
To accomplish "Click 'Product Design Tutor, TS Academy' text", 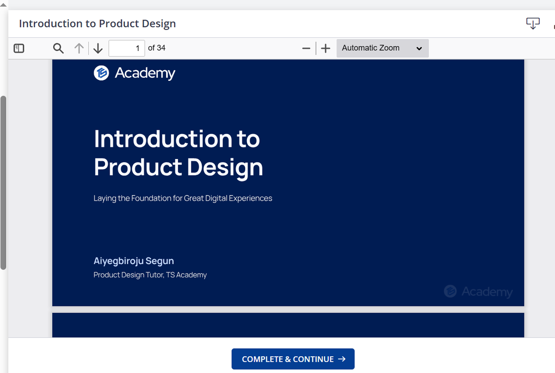I will tap(150, 275).
